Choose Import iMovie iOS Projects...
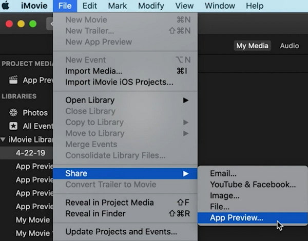The height and width of the screenshot is (241, 308). coord(125,82)
